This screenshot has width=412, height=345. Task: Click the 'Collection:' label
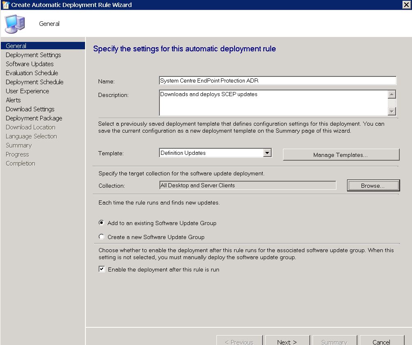coord(112,186)
